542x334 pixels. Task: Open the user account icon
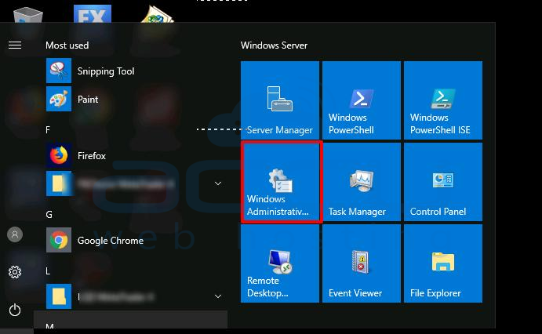(x=15, y=234)
